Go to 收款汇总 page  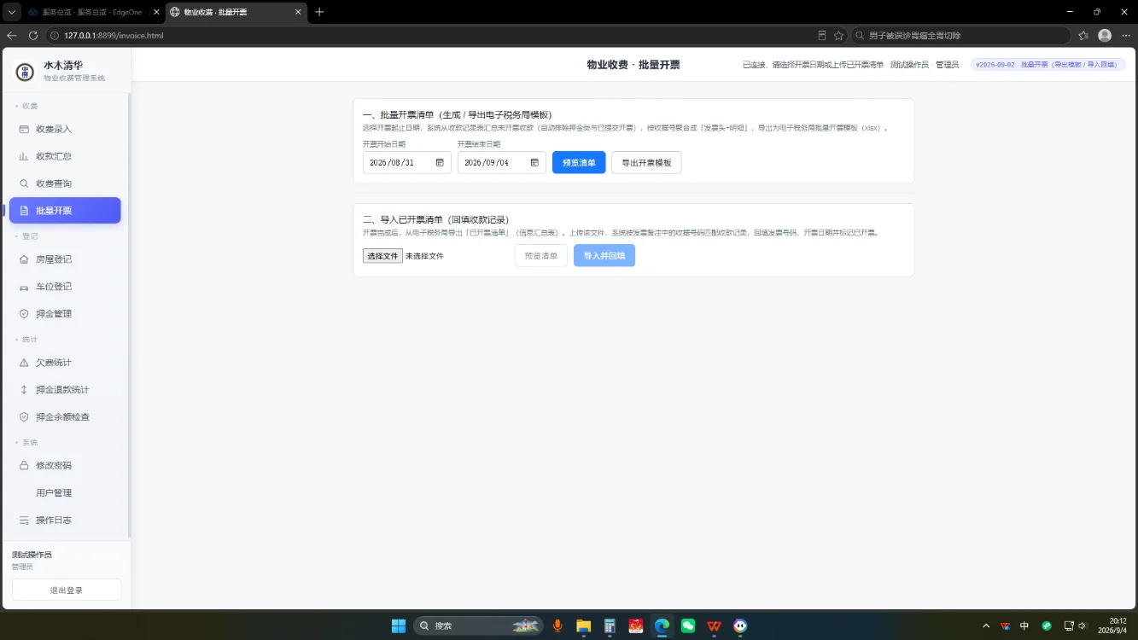(x=65, y=156)
